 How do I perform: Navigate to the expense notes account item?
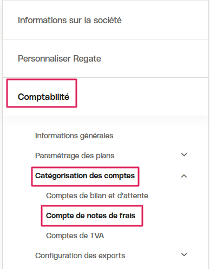tap(90, 216)
